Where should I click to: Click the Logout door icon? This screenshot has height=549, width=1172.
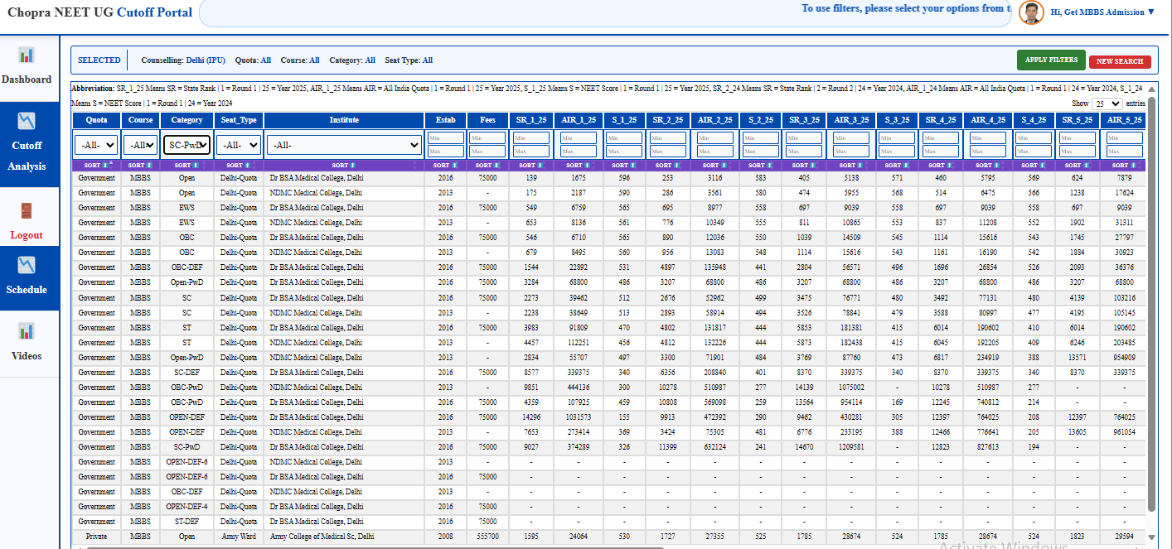point(27,211)
